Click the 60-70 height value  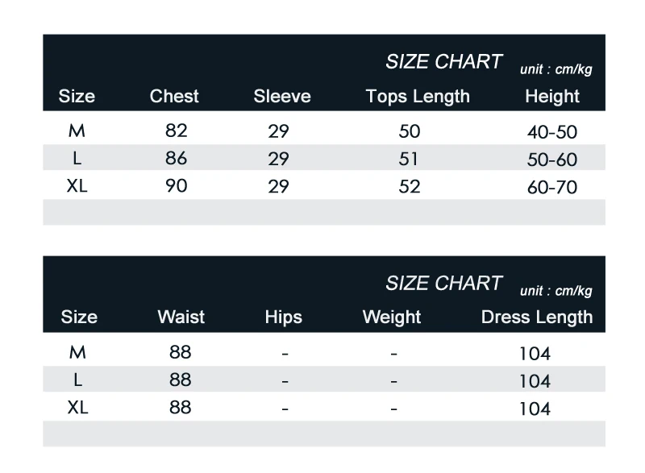pyautogui.click(x=552, y=188)
